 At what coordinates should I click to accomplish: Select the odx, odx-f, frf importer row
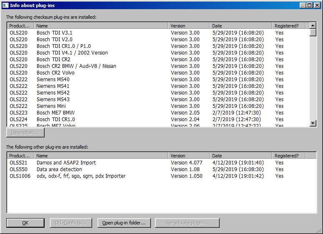pyautogui.click(x=162, y=176)
